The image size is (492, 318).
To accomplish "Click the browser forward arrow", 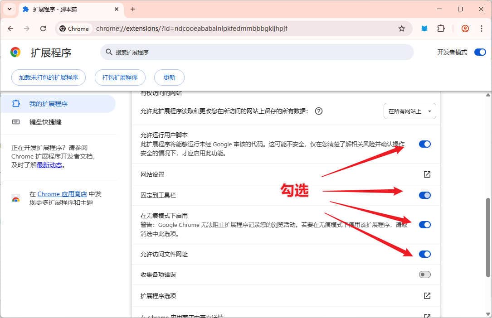I will tap(27, 29).
